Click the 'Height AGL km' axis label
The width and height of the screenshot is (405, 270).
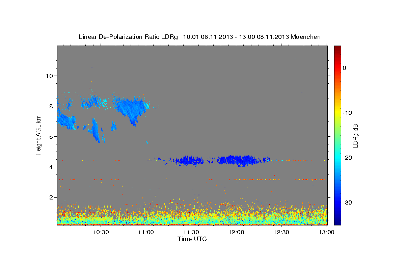click(x=39, y=135)
